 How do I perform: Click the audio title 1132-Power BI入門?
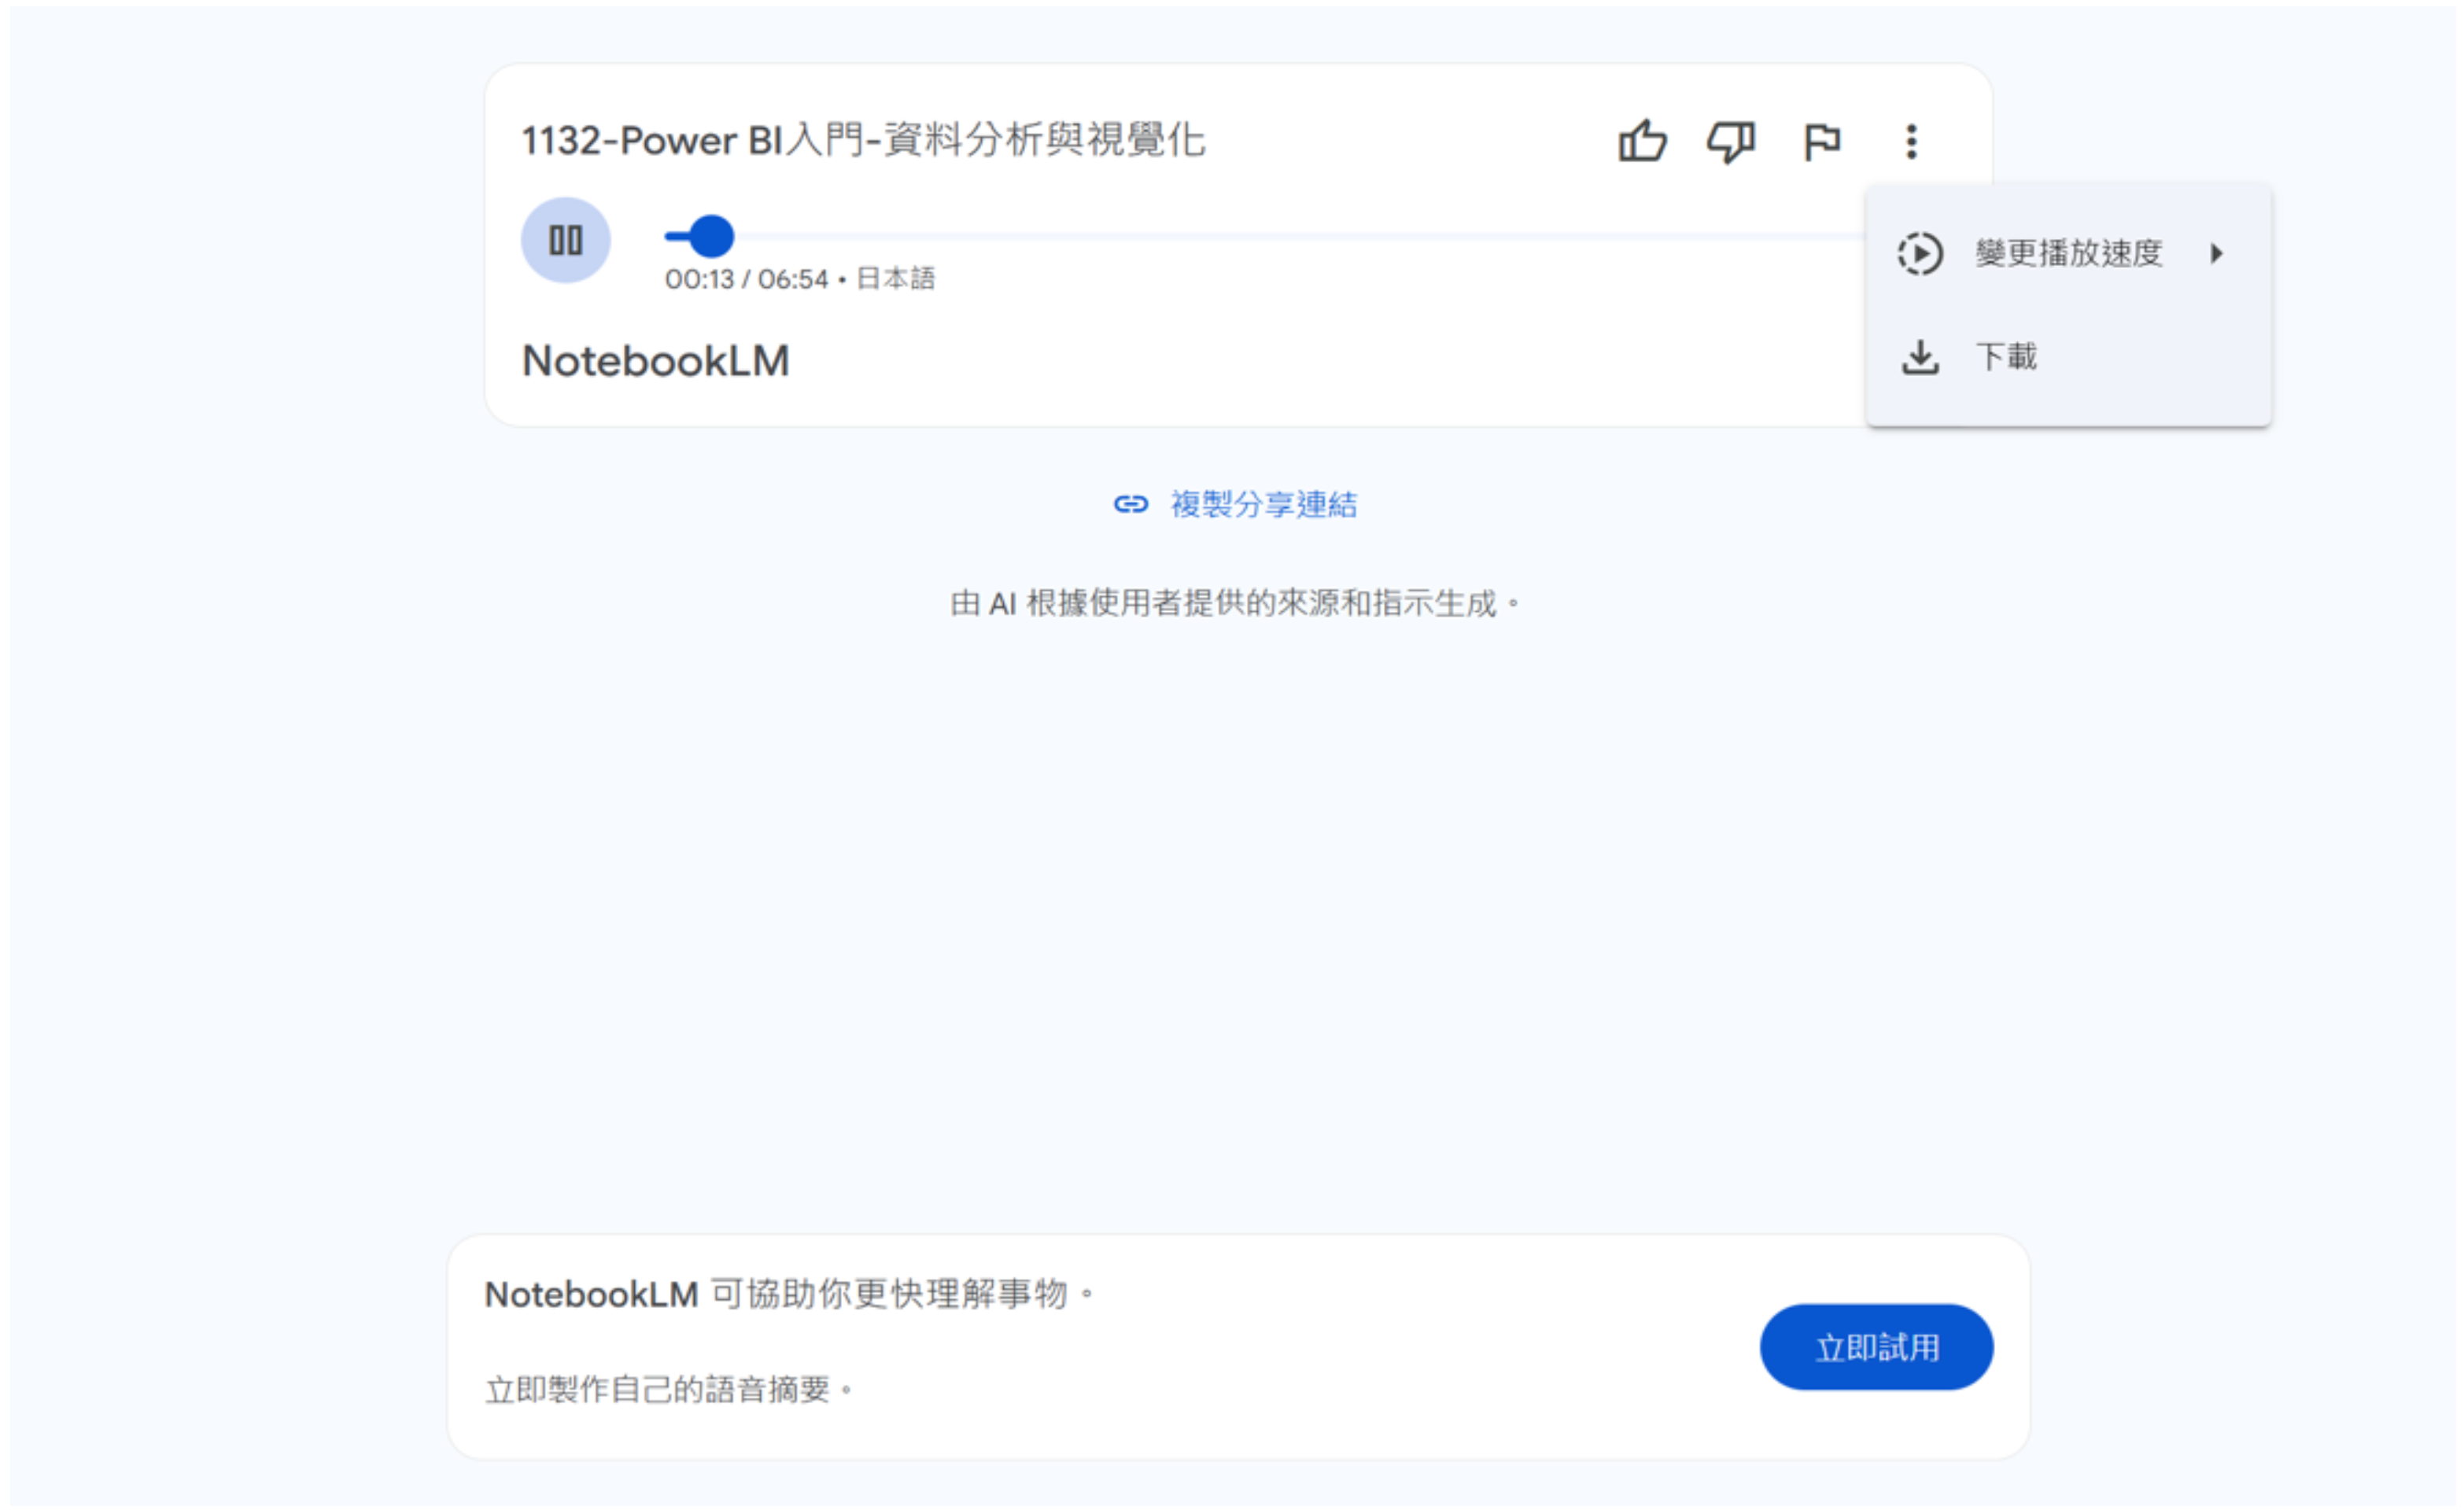point(863,140)
